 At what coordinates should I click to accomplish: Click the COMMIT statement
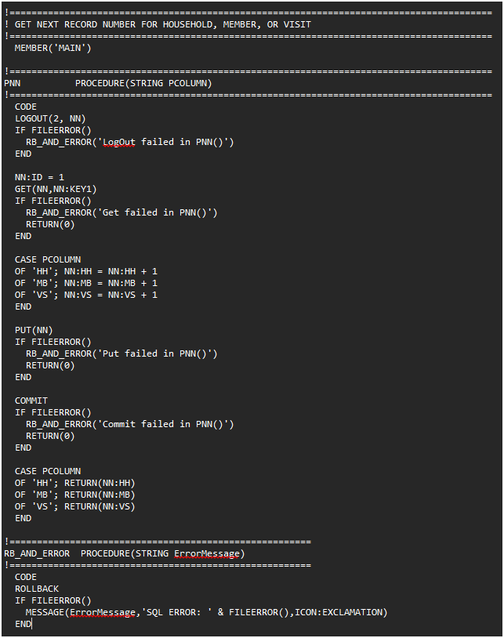point(31,401)
